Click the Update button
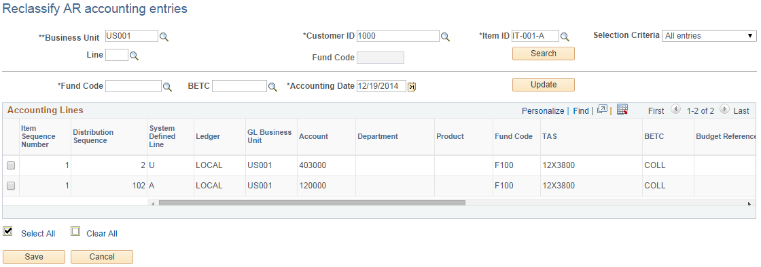Screen dimensions: 761x267 pyautogui.click(x=544, y=85)
